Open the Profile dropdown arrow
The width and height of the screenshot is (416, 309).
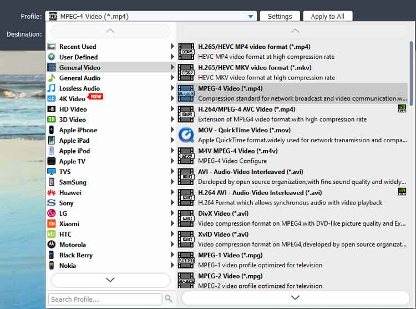[251, 17]
